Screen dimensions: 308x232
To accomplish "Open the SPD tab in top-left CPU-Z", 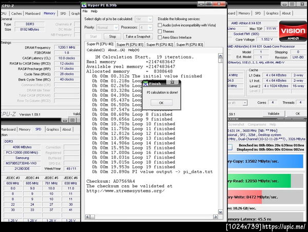I will tap(63, 13).
